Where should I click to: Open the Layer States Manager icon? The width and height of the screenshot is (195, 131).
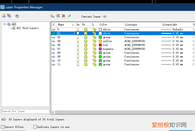point(17,16)
